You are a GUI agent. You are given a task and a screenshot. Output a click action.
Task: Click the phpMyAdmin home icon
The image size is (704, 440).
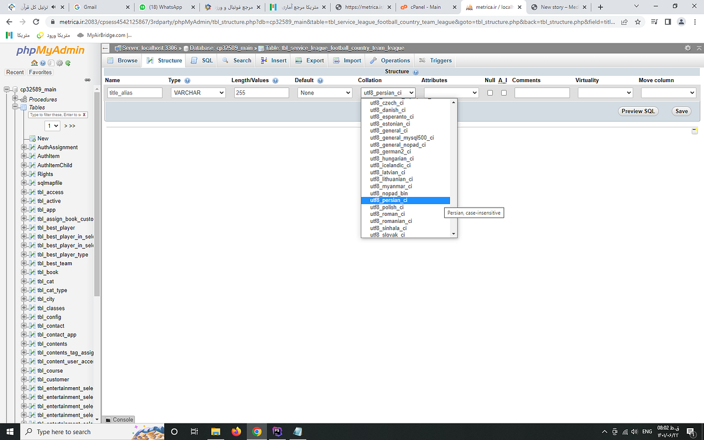coord(34,63)
